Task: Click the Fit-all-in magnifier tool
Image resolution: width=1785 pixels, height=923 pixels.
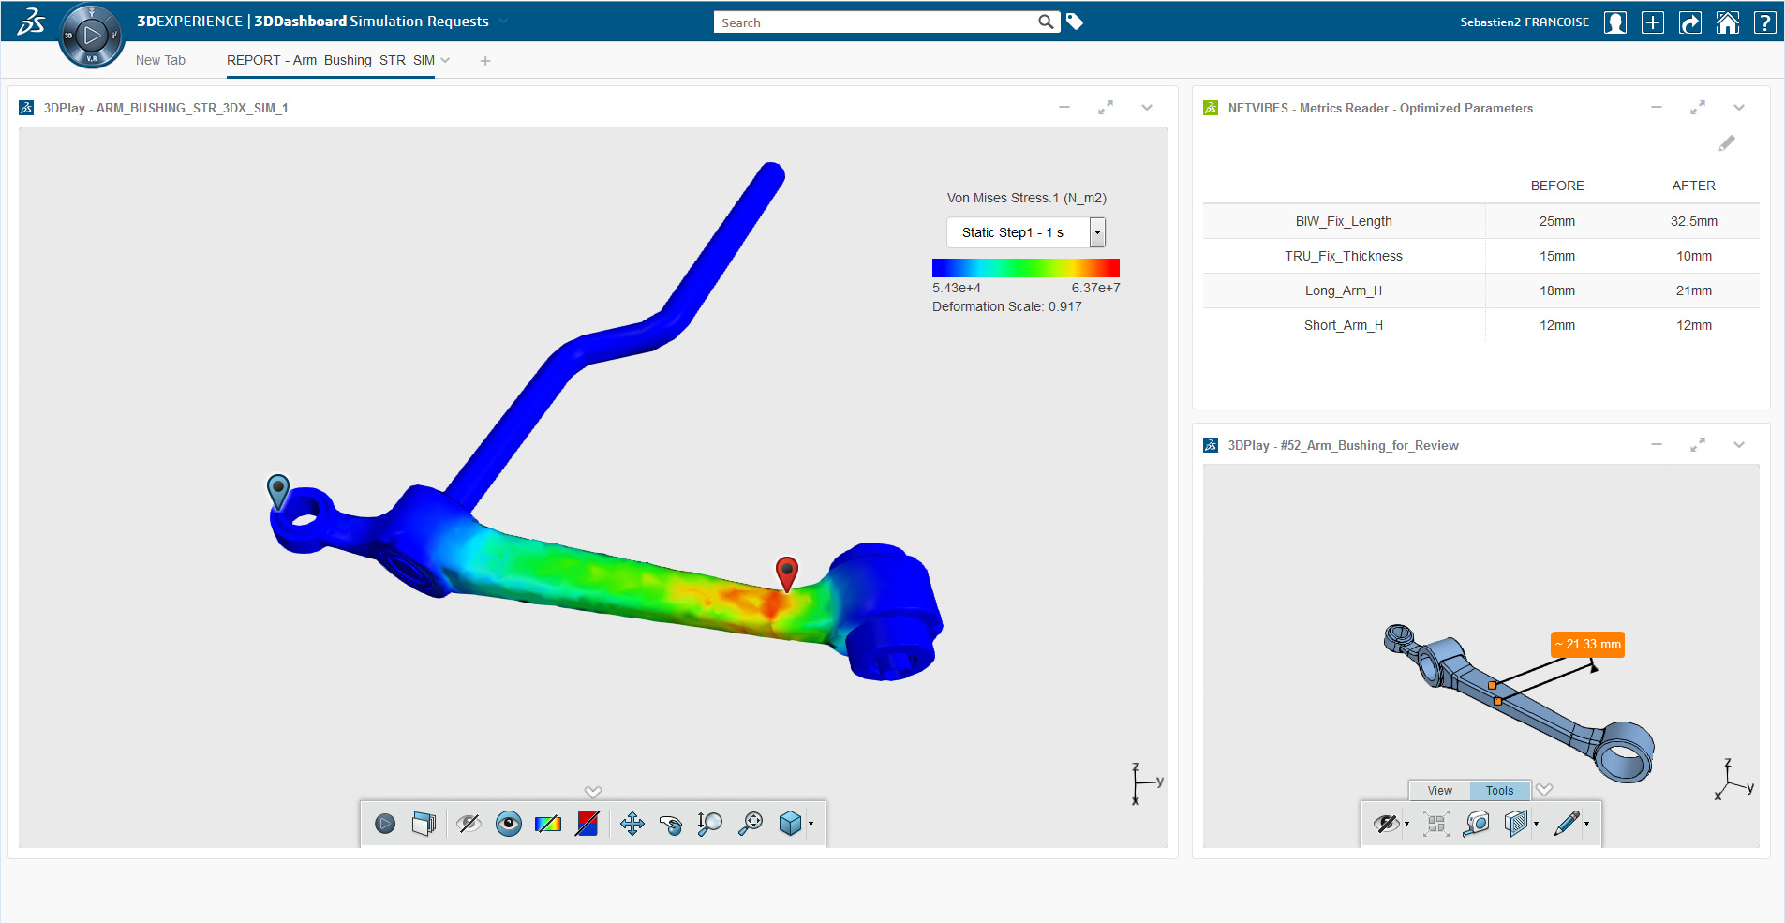Action: point(751,824)
